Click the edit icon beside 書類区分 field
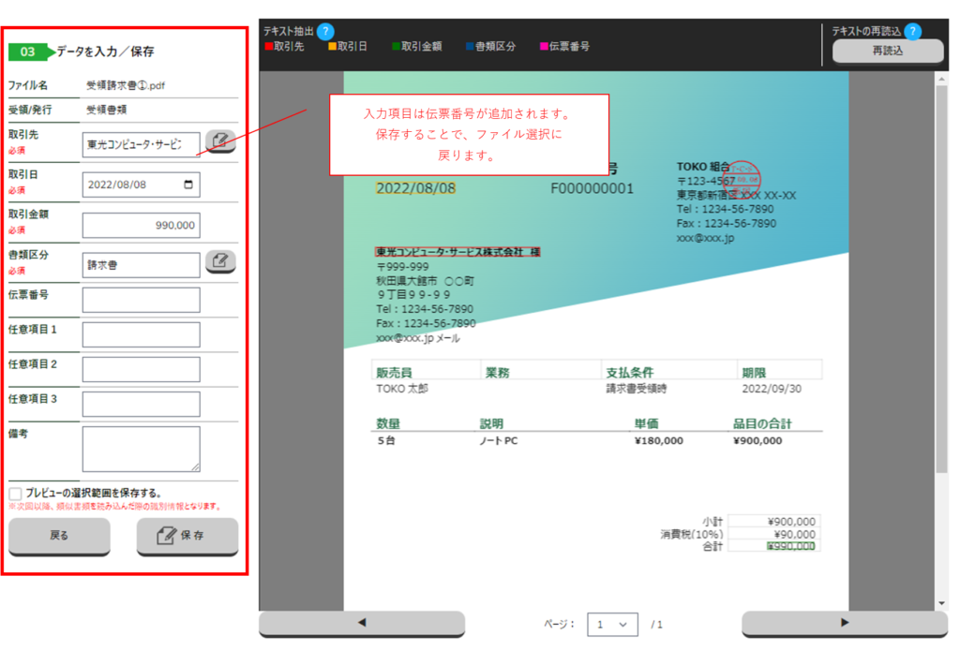Viewport: 960px width, 650px height. 220,261
